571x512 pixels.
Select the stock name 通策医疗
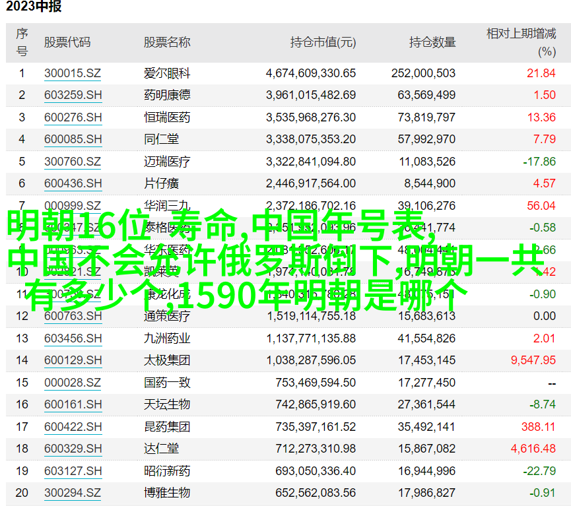167,316
